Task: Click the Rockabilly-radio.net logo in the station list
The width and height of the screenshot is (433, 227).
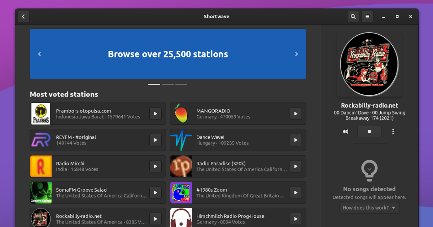Action: (x=41, y=218)
